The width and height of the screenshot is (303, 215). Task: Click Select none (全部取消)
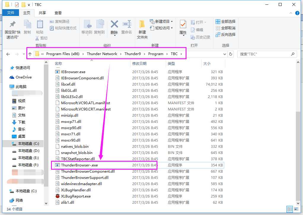tap(226, 28)
